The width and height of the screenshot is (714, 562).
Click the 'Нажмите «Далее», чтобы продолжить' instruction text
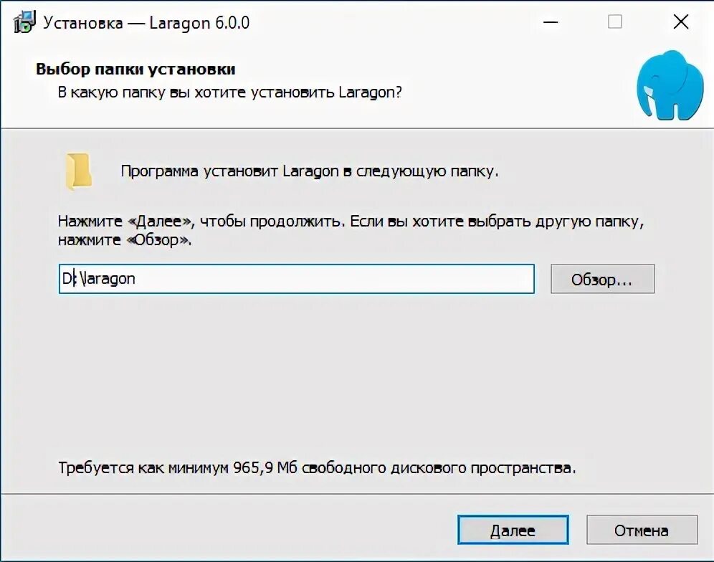[x=201, y=221]
